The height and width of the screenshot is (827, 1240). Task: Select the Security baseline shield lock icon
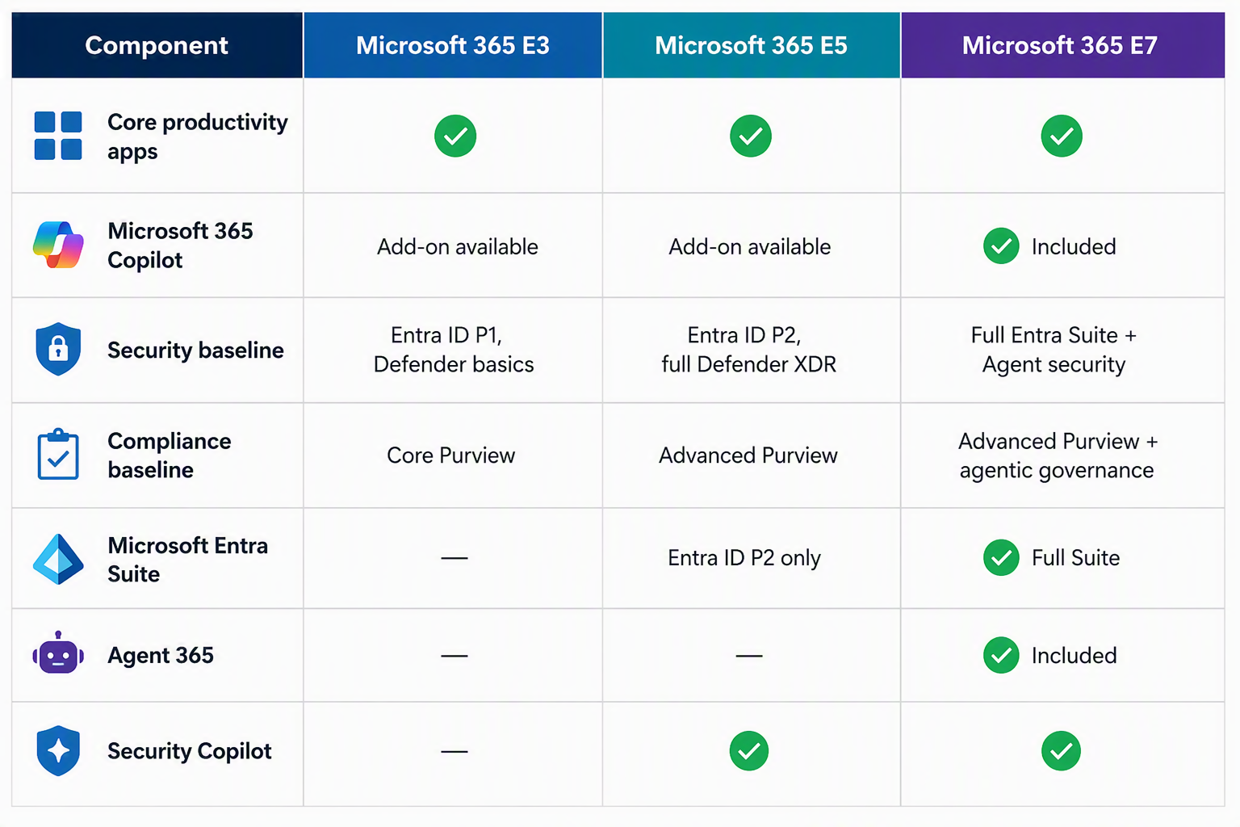pyautogui.click(x=58, y=349)
